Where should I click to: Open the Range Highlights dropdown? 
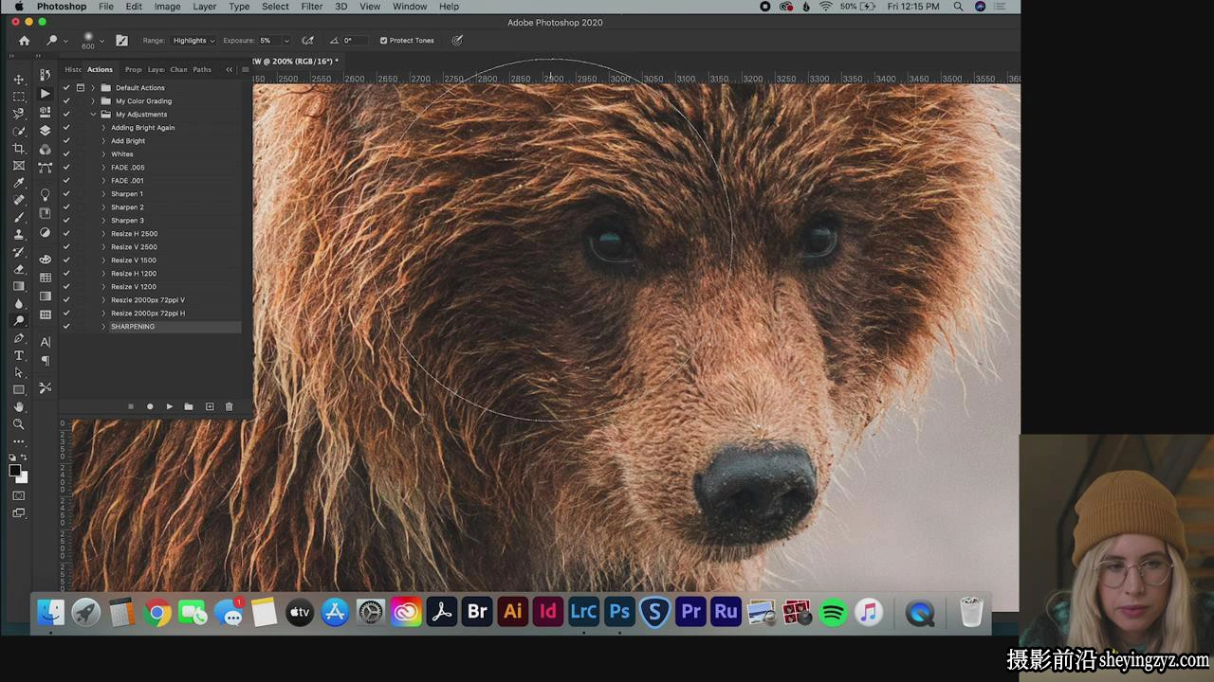193,41
